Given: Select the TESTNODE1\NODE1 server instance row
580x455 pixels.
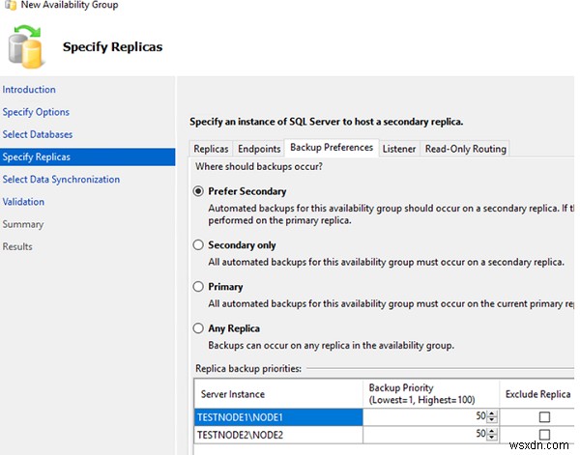Looking at the screenshot, I should click(278, 417).
